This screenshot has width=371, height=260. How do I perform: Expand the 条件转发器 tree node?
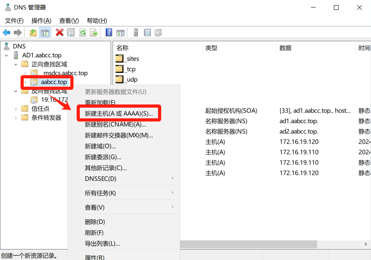click(x=16, y=118)
